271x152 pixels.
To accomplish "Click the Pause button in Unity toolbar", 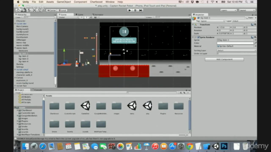I will click(135, 10).
